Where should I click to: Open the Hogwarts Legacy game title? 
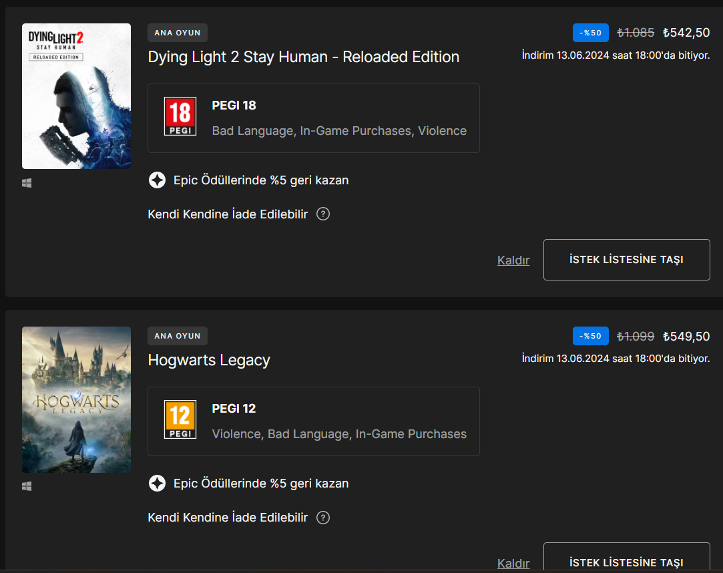[x=209, y=361]
